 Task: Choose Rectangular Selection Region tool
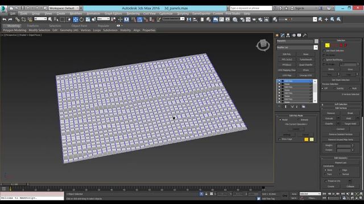point(63,20)
